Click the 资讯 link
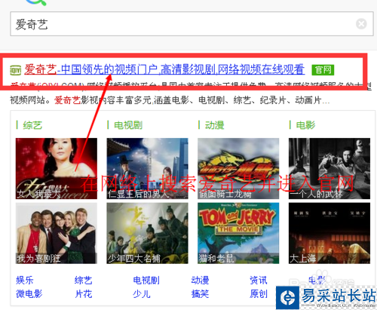Screen dimensions: 377x310 pos(259,280)
